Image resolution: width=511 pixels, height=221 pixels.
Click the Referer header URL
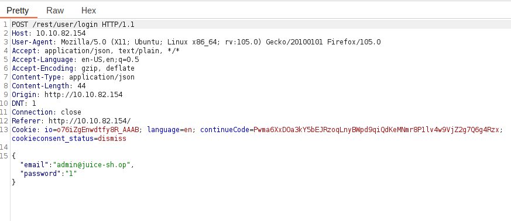tap(90, 121)
